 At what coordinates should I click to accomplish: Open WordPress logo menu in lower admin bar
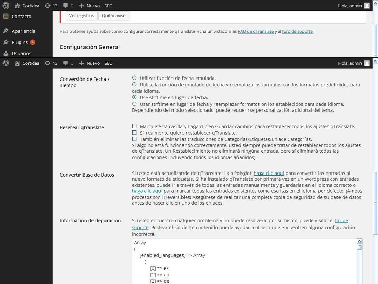6,63
